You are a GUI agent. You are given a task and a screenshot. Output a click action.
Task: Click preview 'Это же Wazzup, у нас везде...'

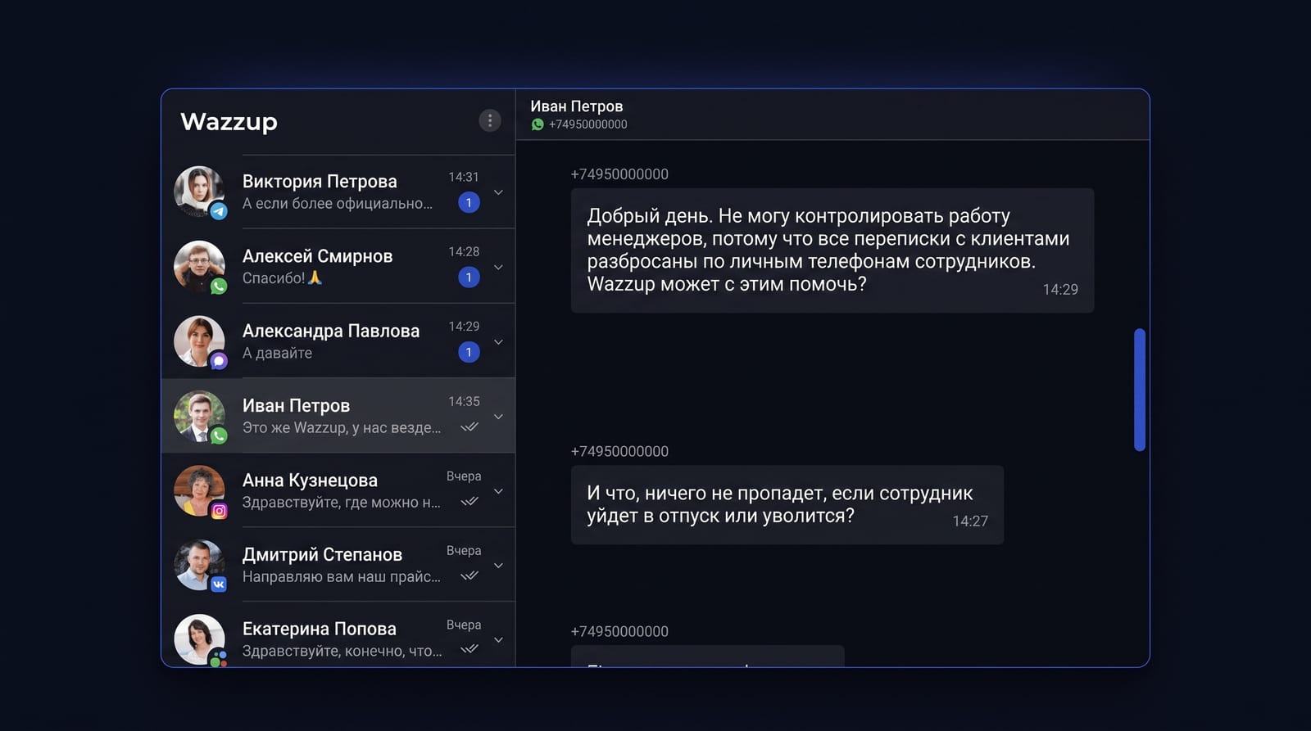[342, 427]
